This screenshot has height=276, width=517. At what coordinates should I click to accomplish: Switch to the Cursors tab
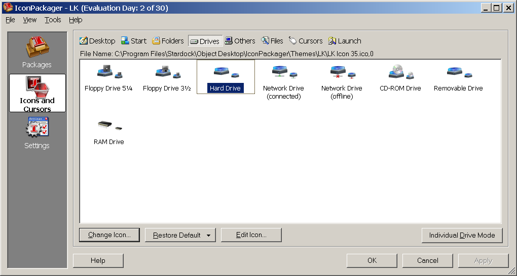[x=306, y=41]
